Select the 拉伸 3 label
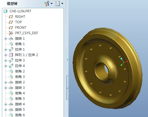 [20, 60]
